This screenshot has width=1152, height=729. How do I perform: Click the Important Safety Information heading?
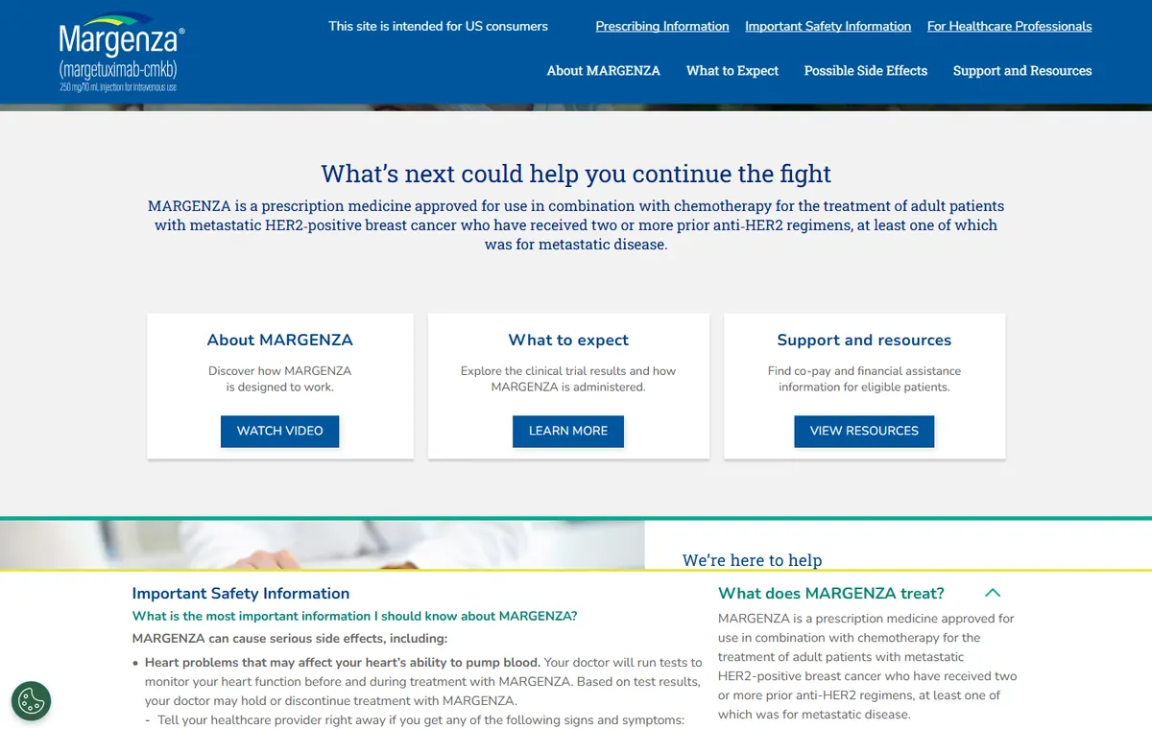tap(241, 594)
